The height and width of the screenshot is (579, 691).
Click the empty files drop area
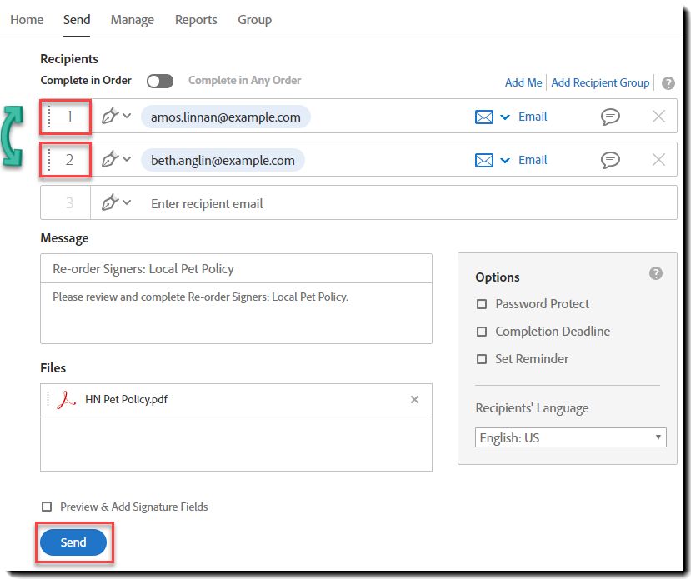[x=236, y=444]
